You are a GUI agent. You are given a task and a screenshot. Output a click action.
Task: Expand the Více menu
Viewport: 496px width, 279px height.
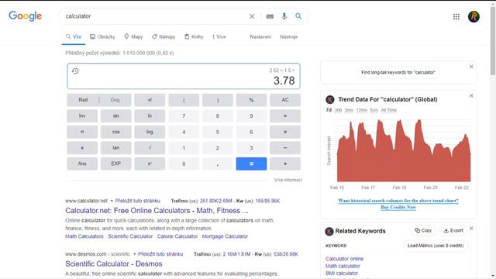(x=219, y=36)
